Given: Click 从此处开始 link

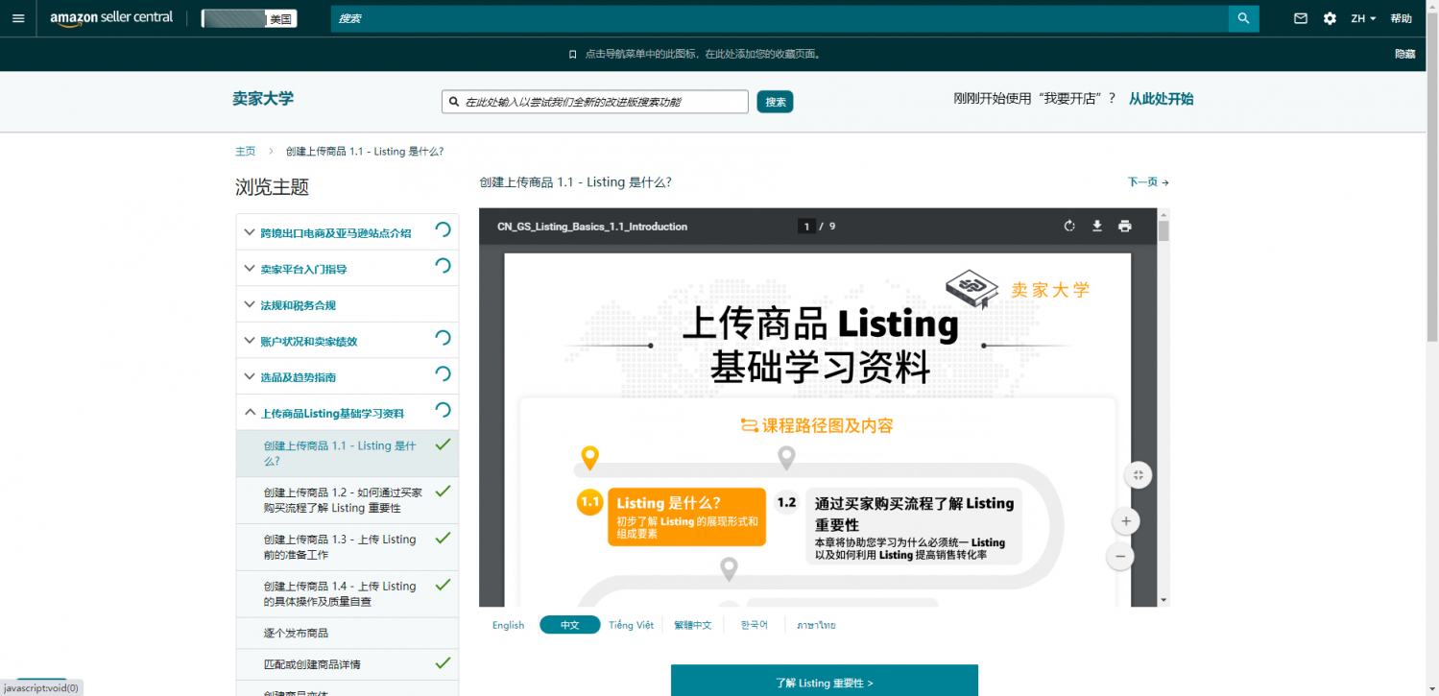Looking at the screenshot, I should pyautogui.click(x=1161, y=99).
